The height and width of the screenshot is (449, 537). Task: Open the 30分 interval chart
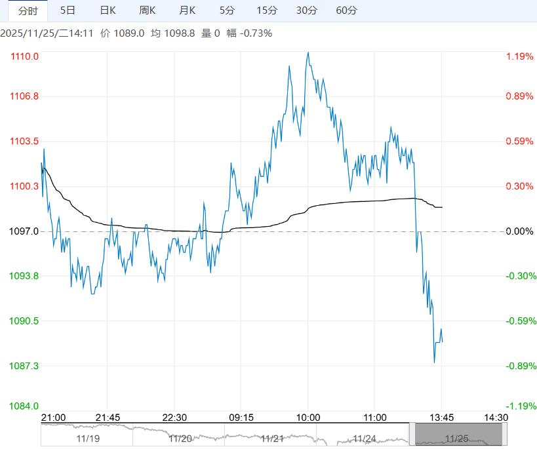tap(306, 10)
